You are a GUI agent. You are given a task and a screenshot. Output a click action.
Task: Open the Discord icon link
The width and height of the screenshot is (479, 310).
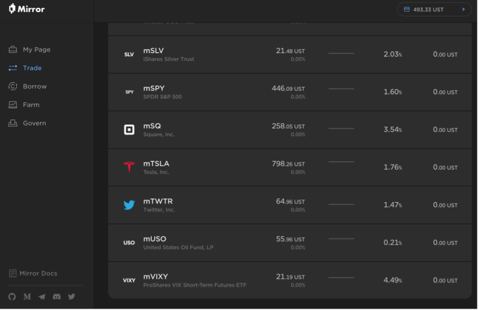(x=57, y=297)
